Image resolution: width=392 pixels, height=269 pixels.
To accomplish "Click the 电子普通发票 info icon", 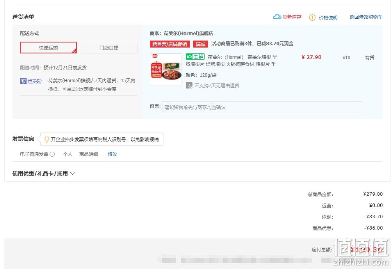I will pyautogui.click(x=52, y=154).
